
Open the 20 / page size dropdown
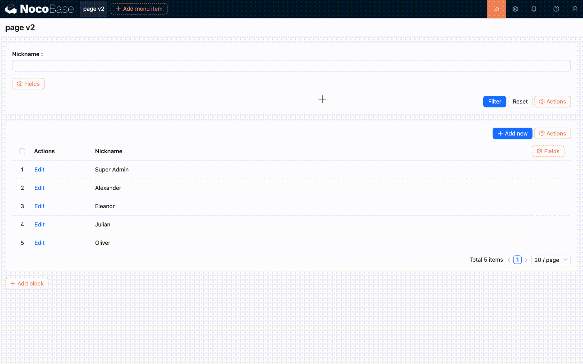click(550, 260)
